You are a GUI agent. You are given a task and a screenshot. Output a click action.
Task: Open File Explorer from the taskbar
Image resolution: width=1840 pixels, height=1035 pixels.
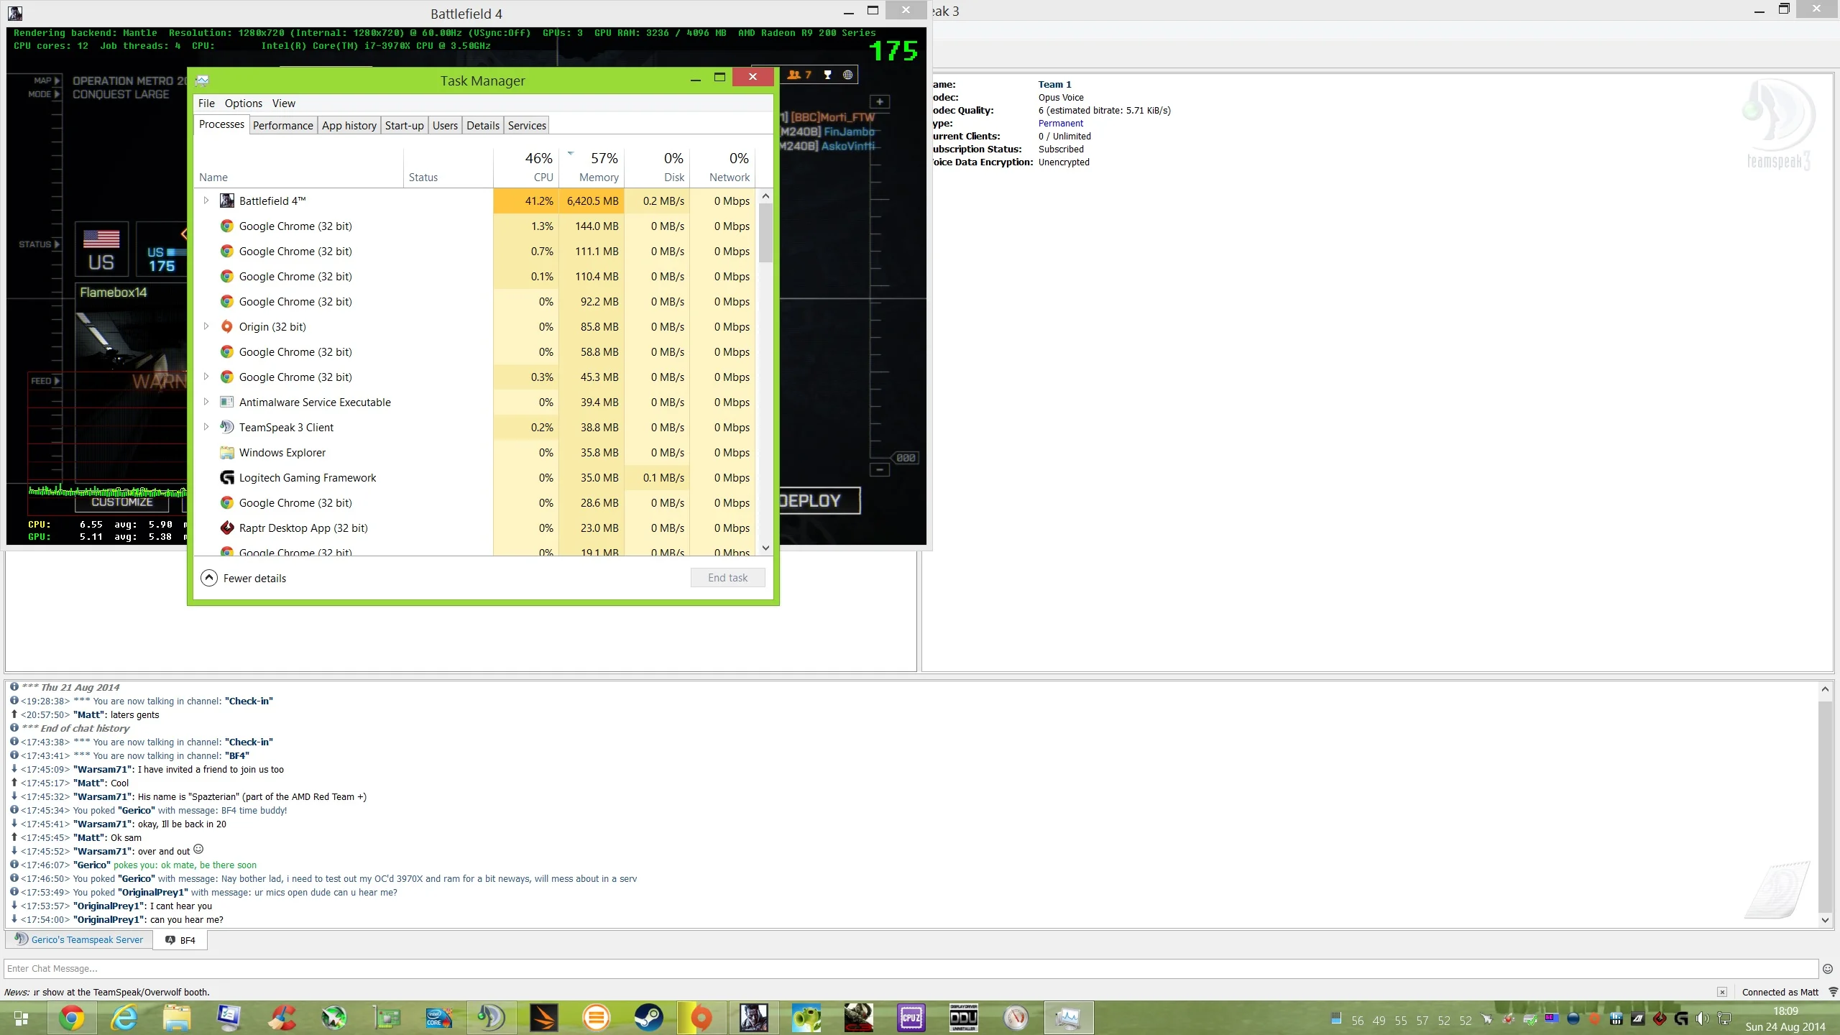177,1018
